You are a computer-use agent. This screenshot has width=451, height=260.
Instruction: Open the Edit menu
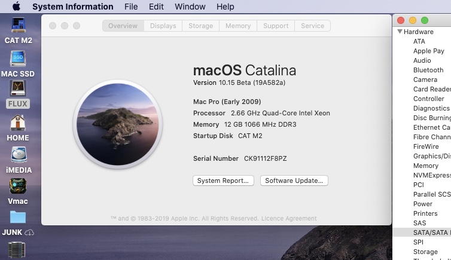pyautogui.click(x=156, y=7)
